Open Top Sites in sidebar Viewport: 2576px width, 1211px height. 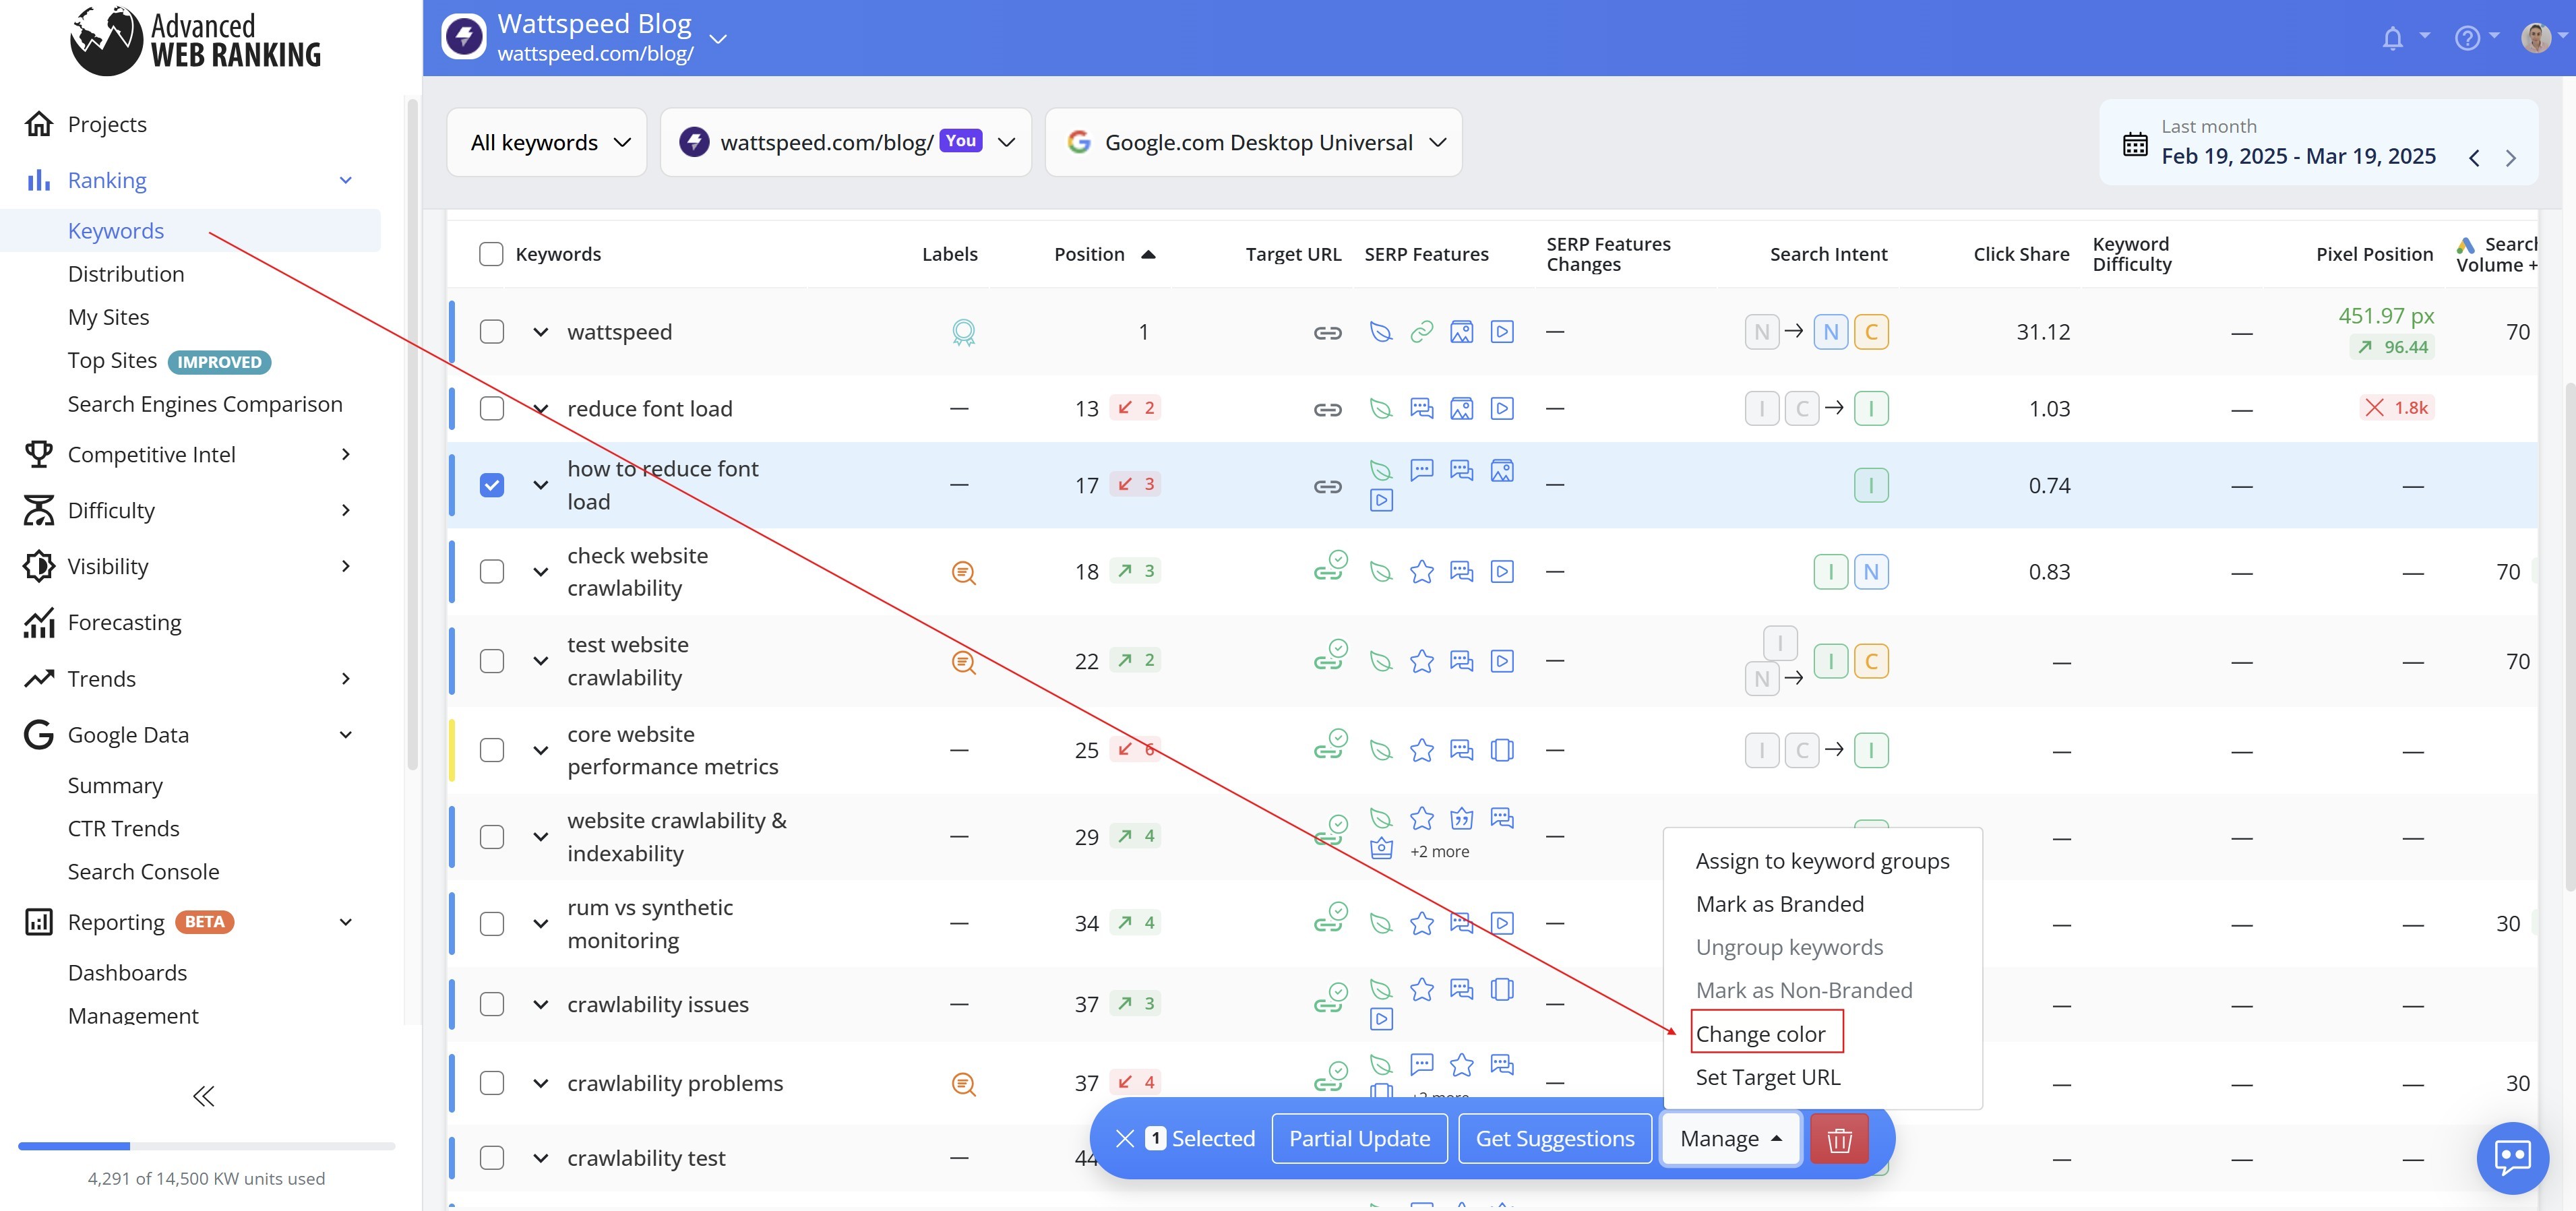click(x=112, y=361)
